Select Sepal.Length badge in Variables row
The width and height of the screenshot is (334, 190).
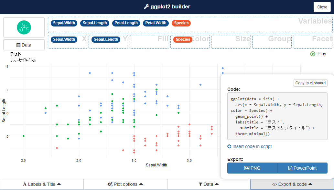click(x=95, y=23)
